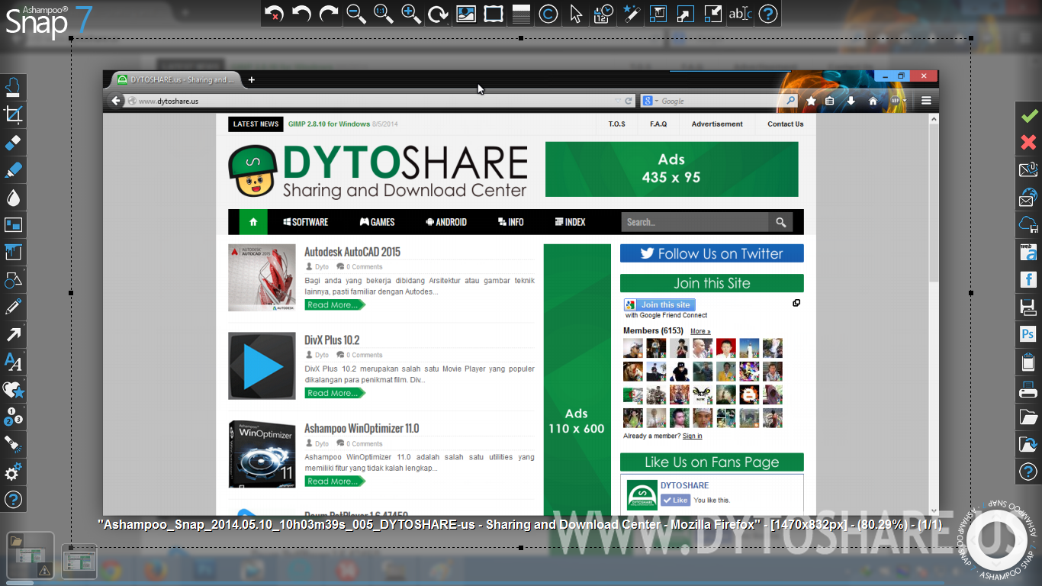
Task: Open the canvas size tool
Action: 658,13
